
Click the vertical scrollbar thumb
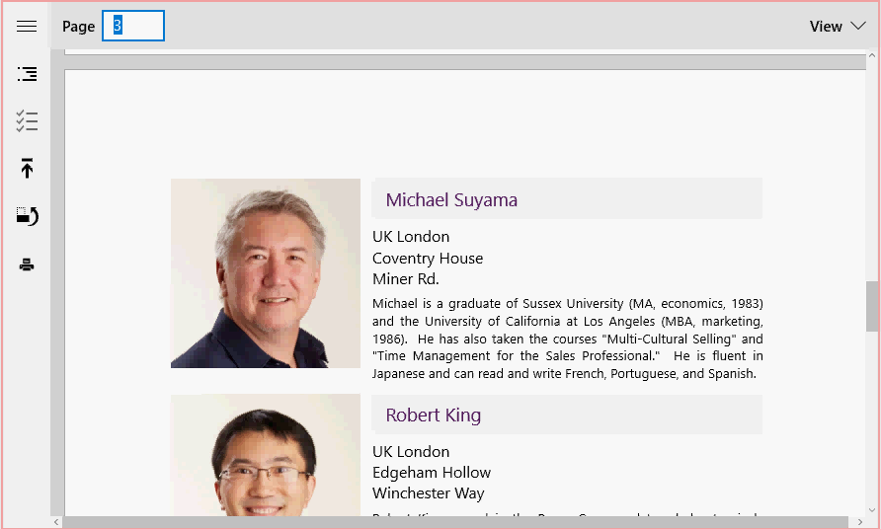tap(871, 307)
